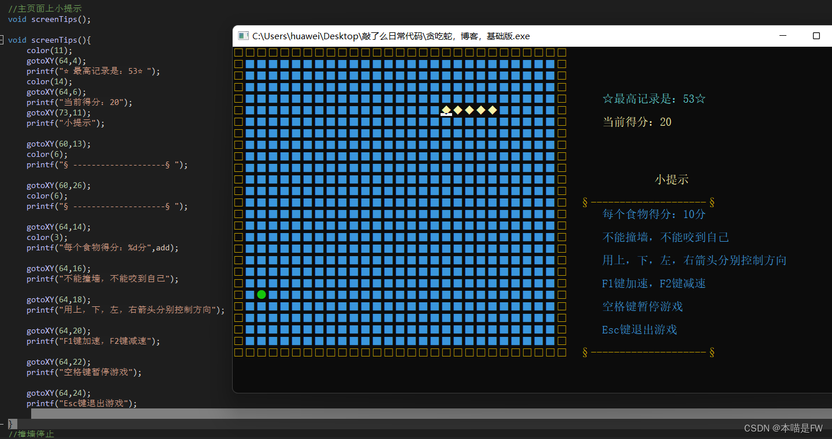Click the printf 不能撞墙 code line
832x439 pixels.
pyautogui.click(x=103, y=279)
